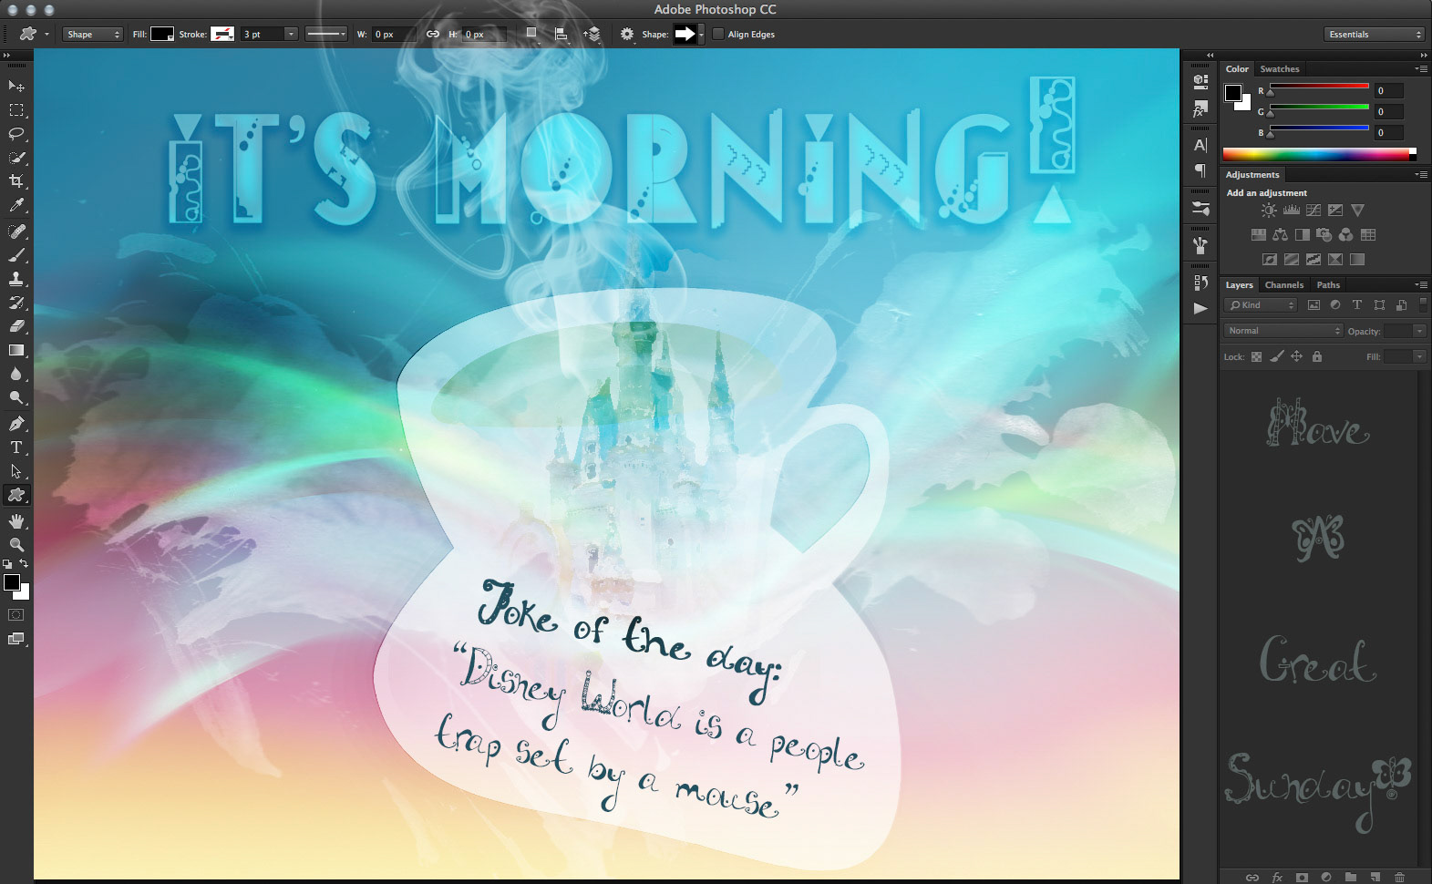Viewport: 1432px width, 884px height.
Task: Select the Lasso tool
Action: [16, 134]
